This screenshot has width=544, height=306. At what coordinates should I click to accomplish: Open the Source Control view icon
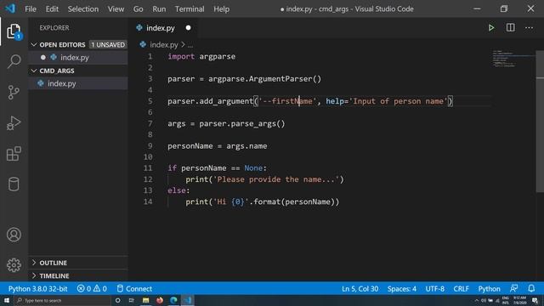(x=14, y=93)
